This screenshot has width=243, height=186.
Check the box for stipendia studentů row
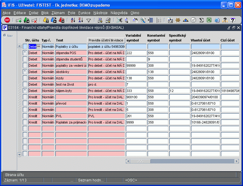point(25,59)
